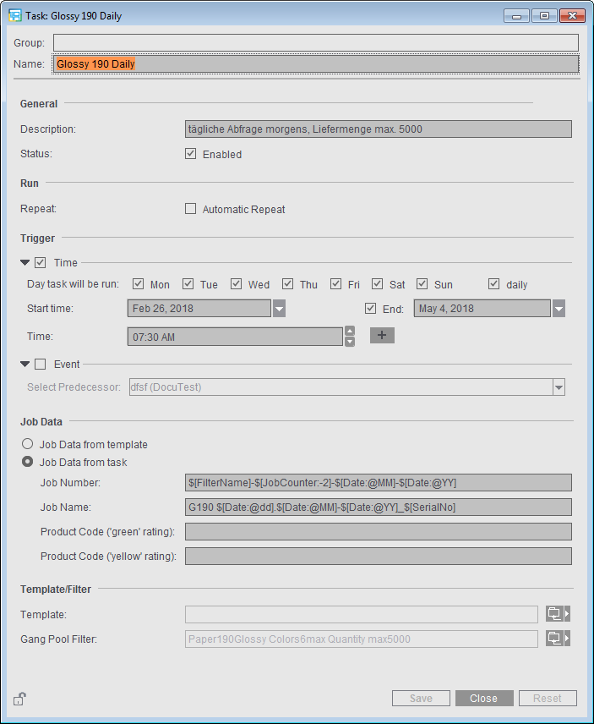
Task: Toggle the Sat day checkbox
Action: coord(378,284)
